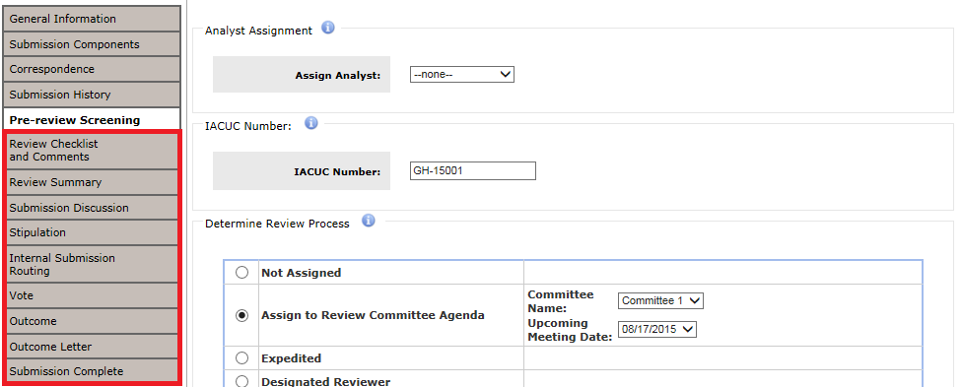View the Submission History tab
The image size is (961, 387).
click(x=92, y=95)
